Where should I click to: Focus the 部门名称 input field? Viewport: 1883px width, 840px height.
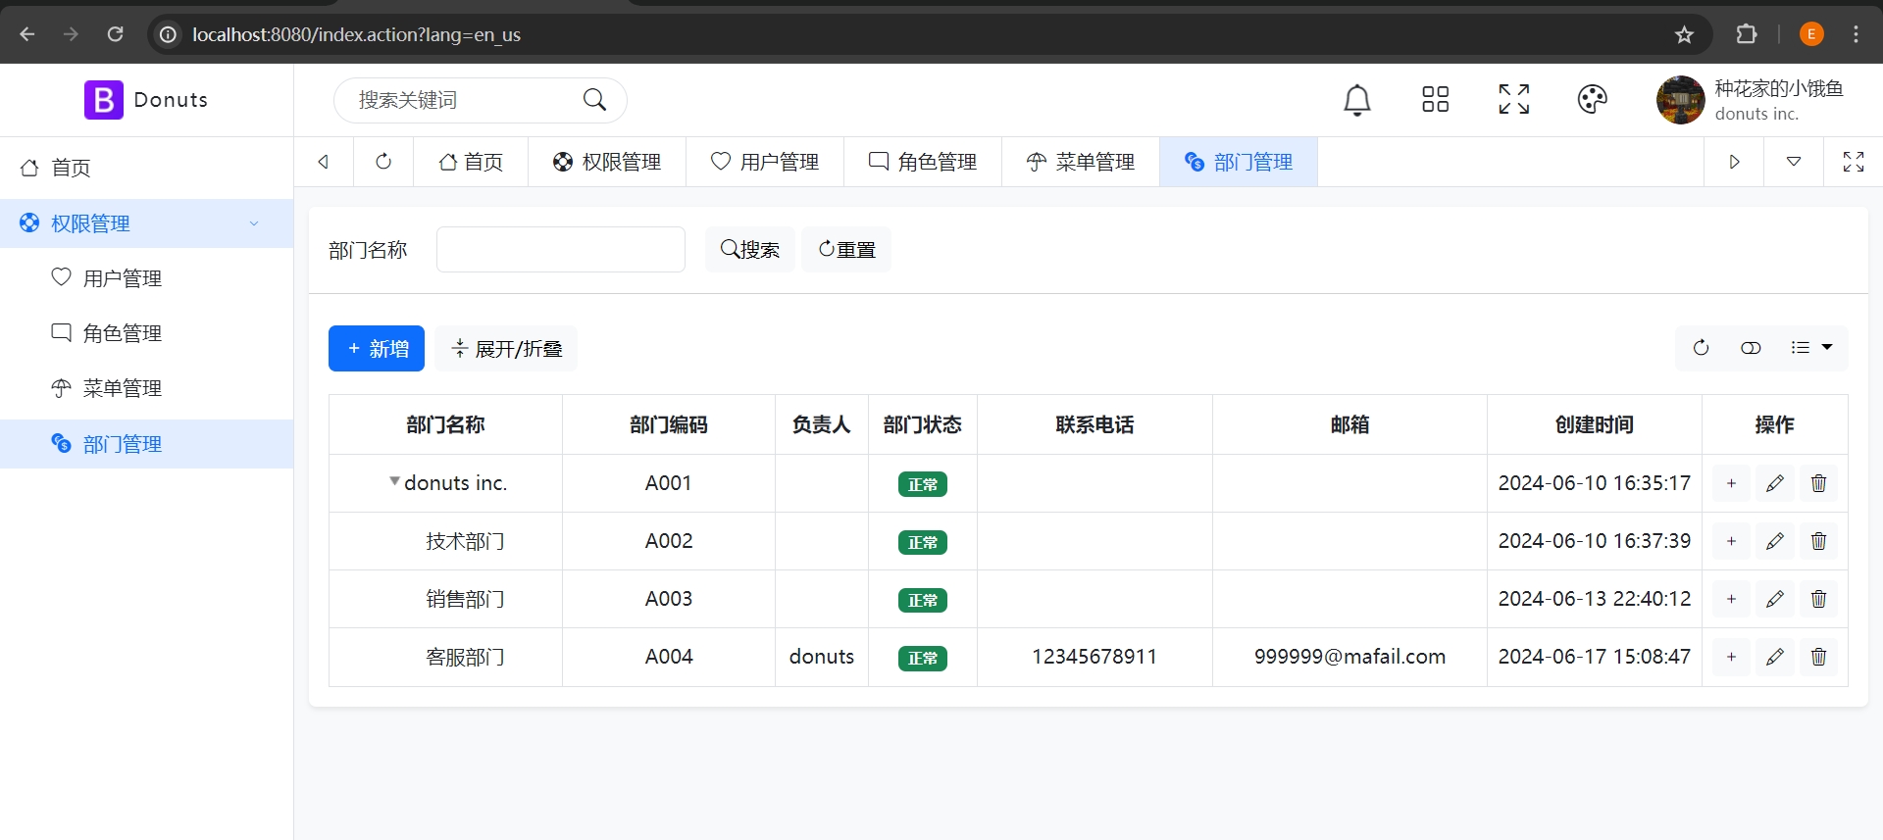click(x=560, y=250)
